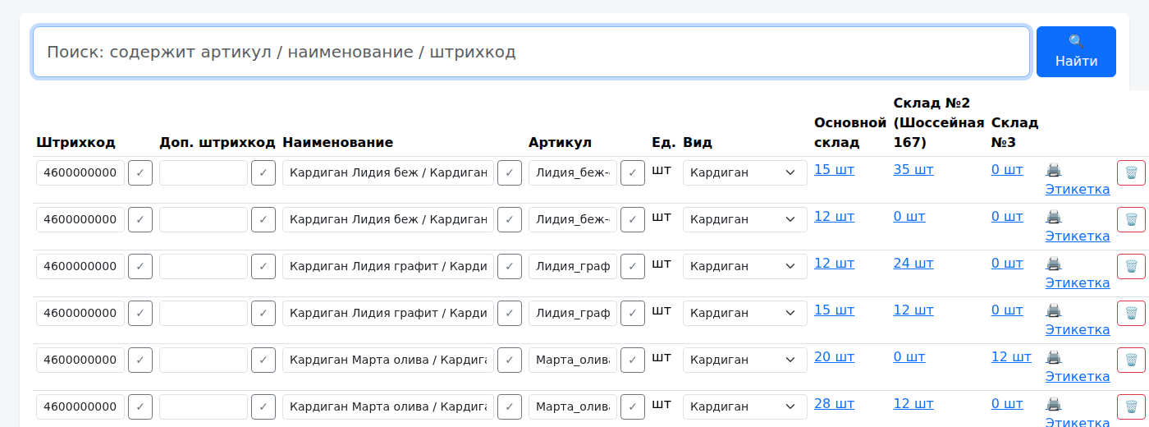Viewport: 1149px width, 427px height.
Task: Open Этикетка link in графит row with 24 шт
Action: 1078,283
